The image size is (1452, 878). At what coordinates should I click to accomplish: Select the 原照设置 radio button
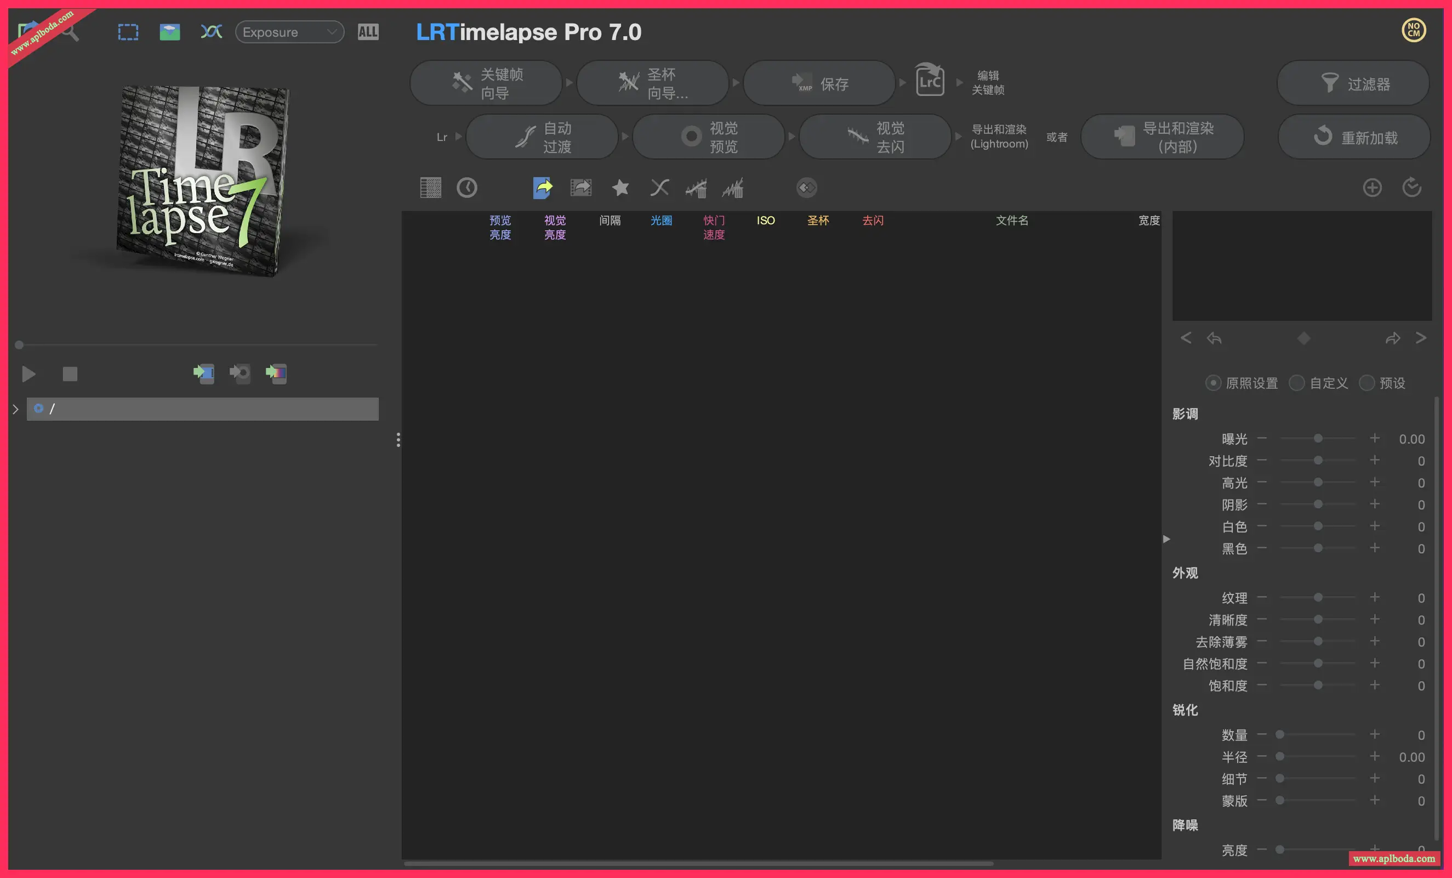1213,383
